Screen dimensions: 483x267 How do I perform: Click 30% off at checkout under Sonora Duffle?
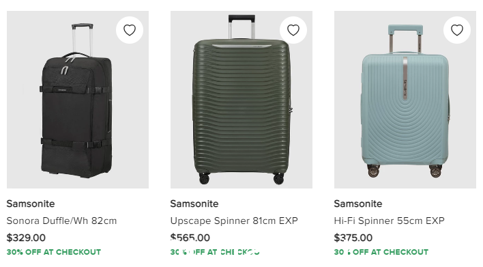click(54, 252)
